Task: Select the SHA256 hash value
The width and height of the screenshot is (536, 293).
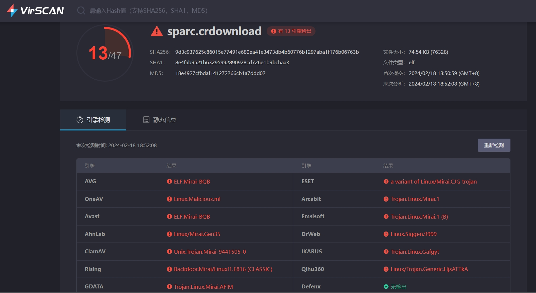Action: point(267,52)
